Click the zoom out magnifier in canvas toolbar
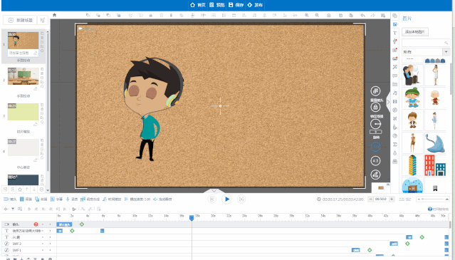 coord(317,15)
